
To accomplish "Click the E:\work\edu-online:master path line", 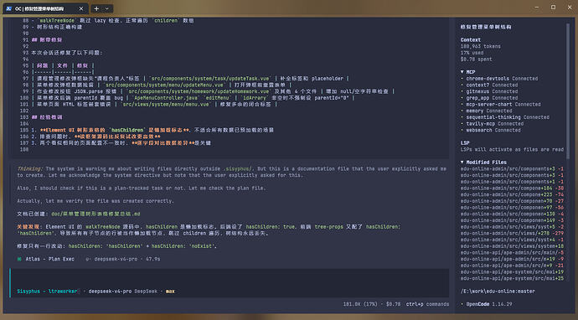I will [x=498, y=292].
